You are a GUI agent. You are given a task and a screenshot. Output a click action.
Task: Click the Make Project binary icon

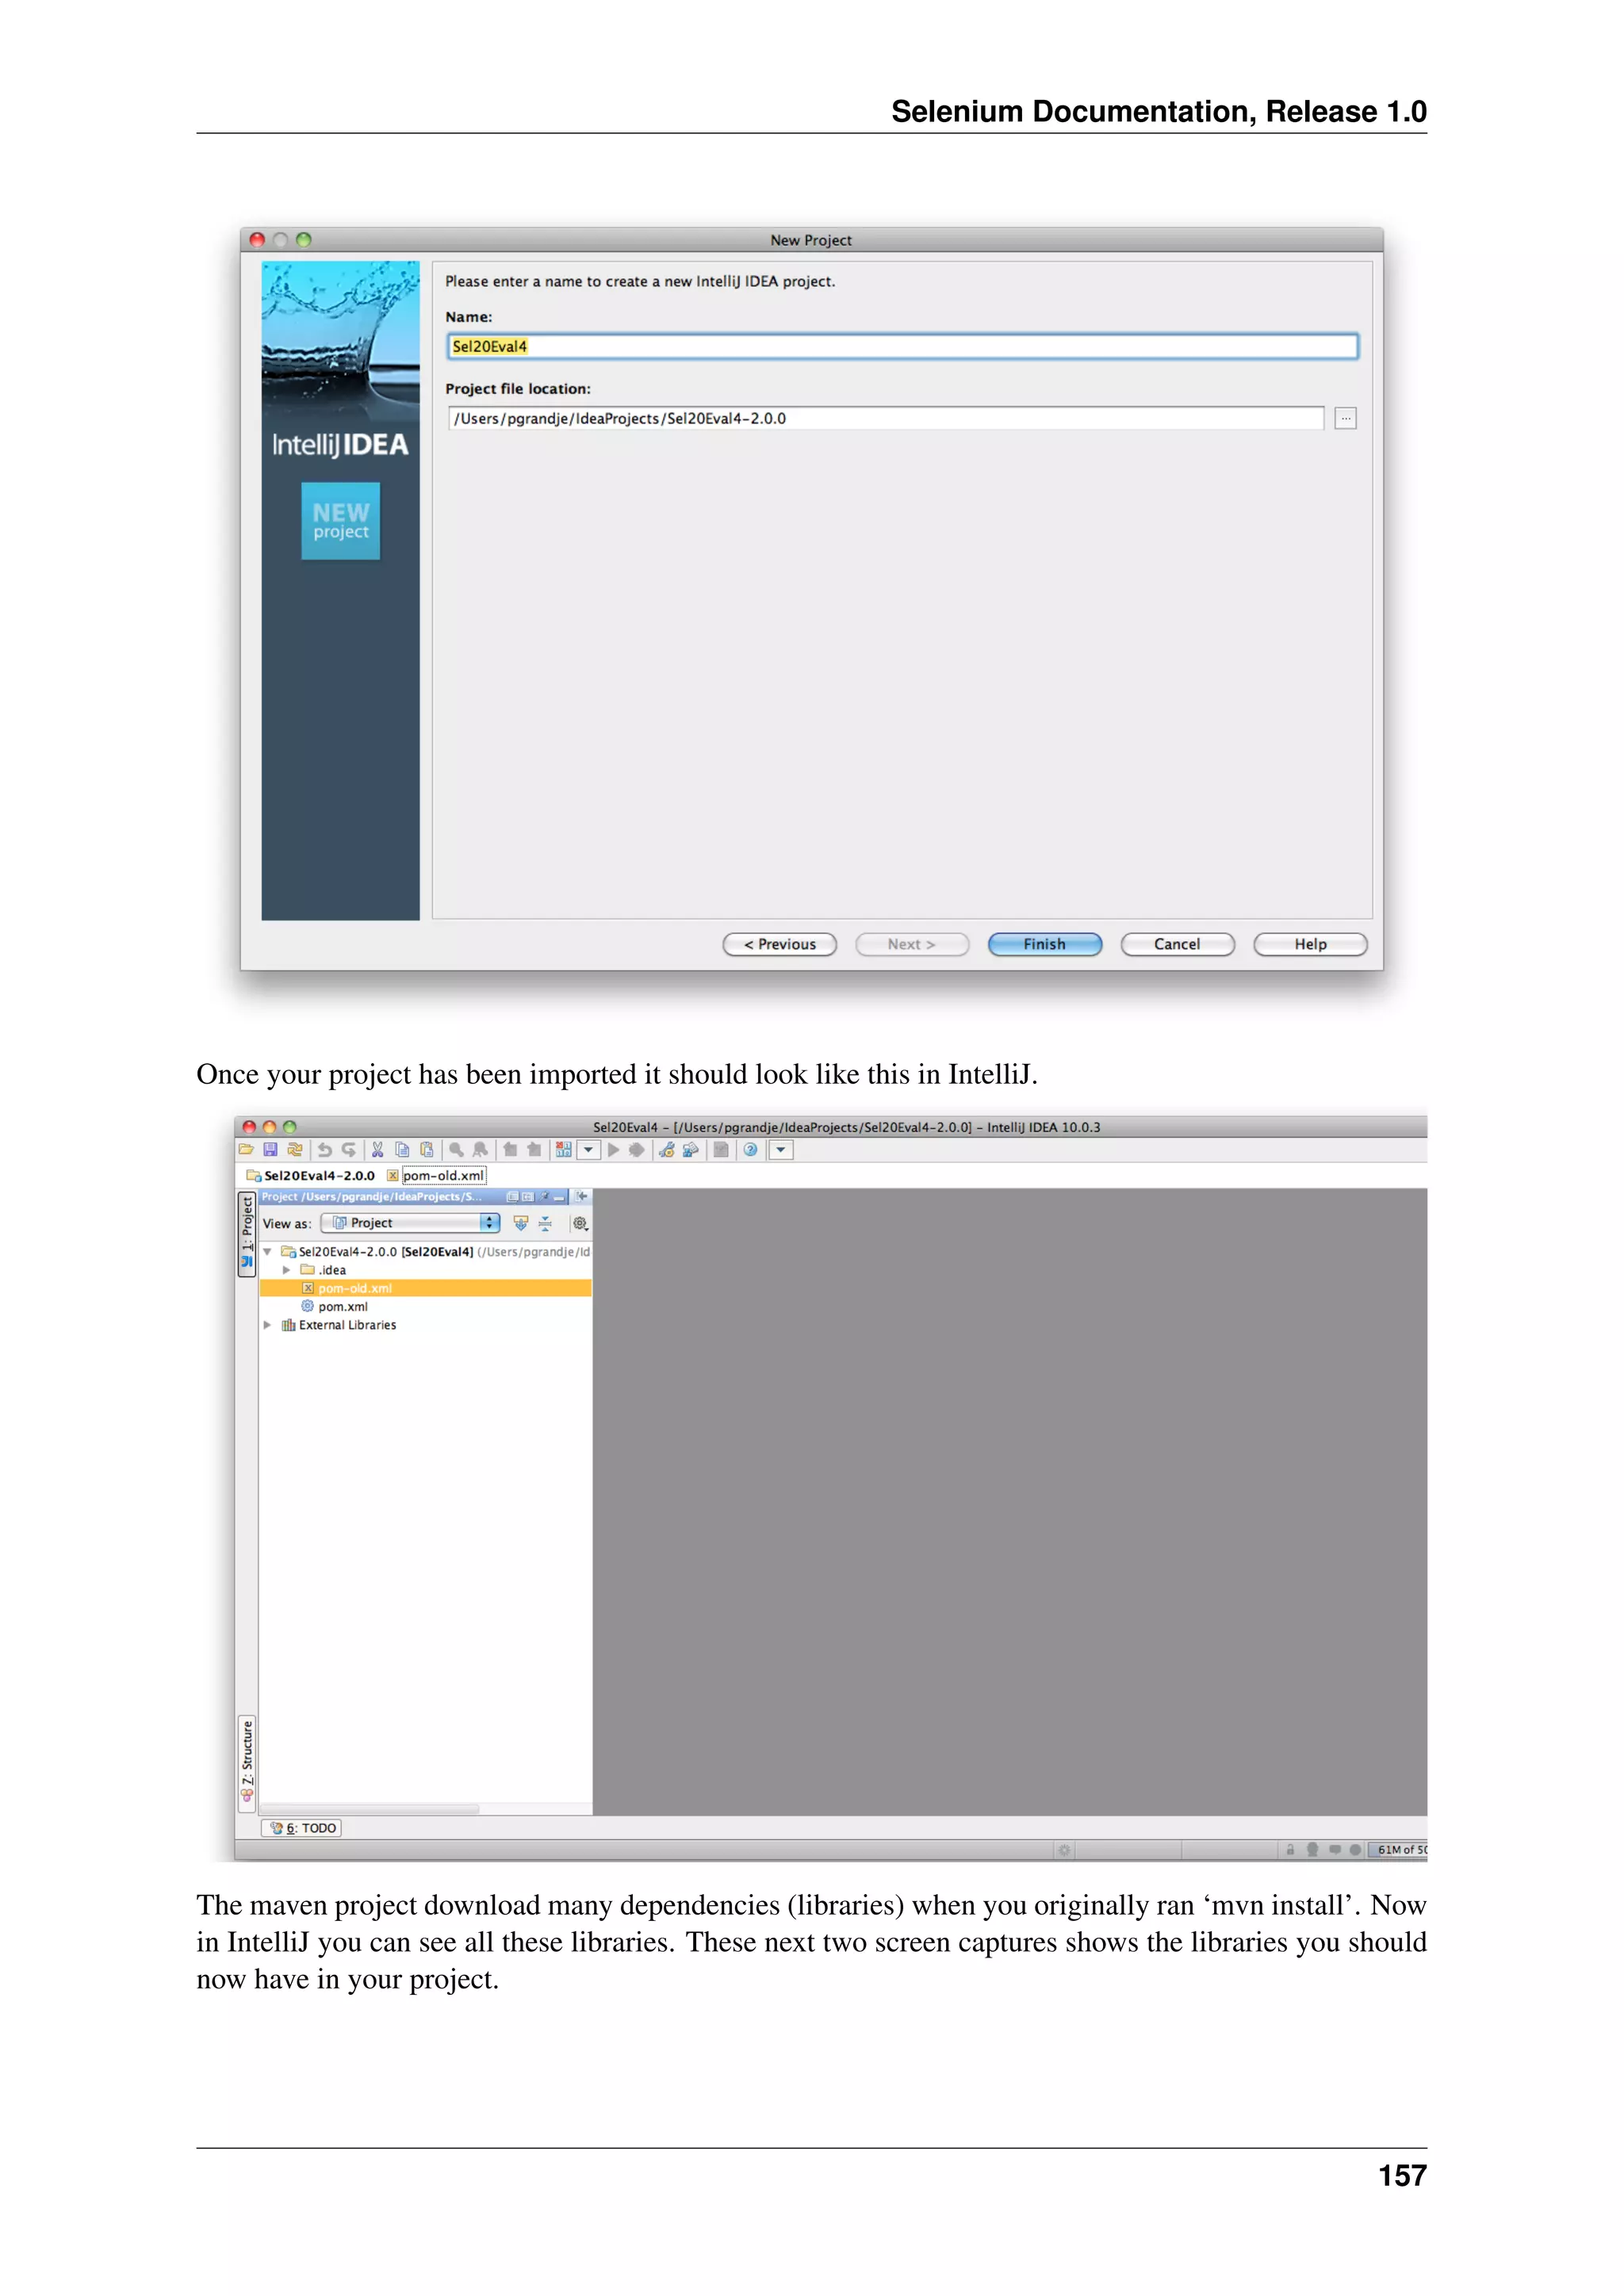pyautogui.click(x=564, y=1150)
